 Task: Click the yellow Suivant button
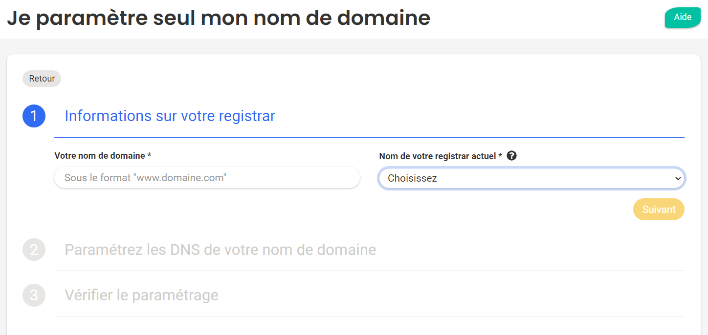[659, 209]
